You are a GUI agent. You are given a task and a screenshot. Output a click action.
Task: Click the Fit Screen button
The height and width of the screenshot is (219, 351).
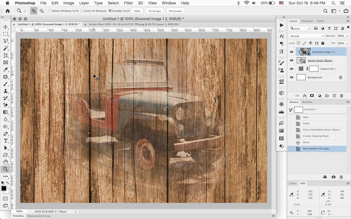(155, 11)
